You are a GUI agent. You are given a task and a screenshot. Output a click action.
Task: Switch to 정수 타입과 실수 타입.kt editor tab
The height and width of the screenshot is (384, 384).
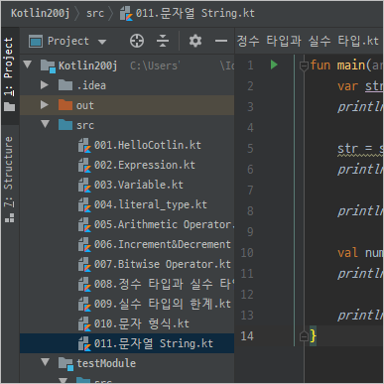coord(308,41)
